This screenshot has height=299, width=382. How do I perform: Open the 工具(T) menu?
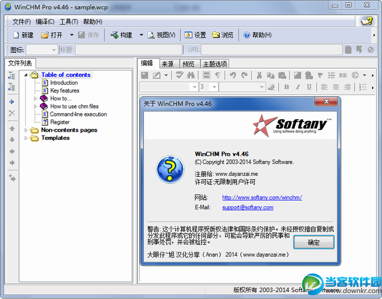click(x=69, y=22)
